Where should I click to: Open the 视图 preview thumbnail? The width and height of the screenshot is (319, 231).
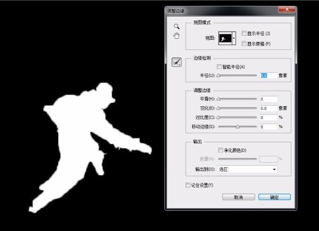point(225,38)
